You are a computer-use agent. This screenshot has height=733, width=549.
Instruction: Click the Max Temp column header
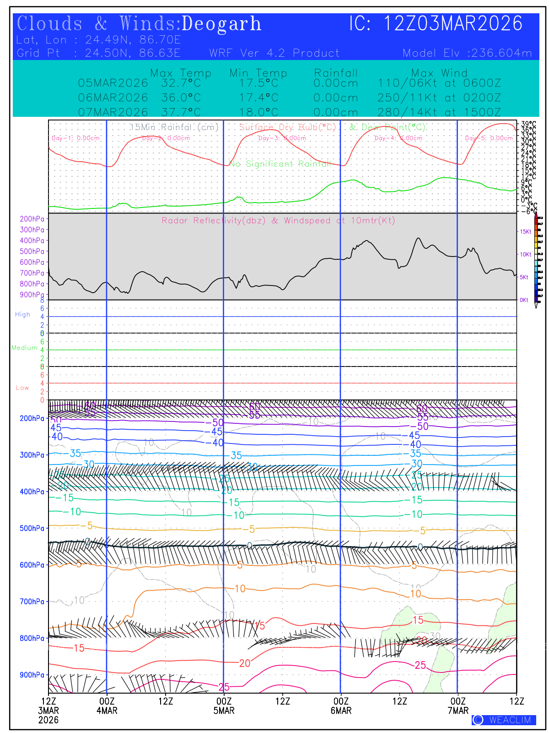[x=181, y=73]
